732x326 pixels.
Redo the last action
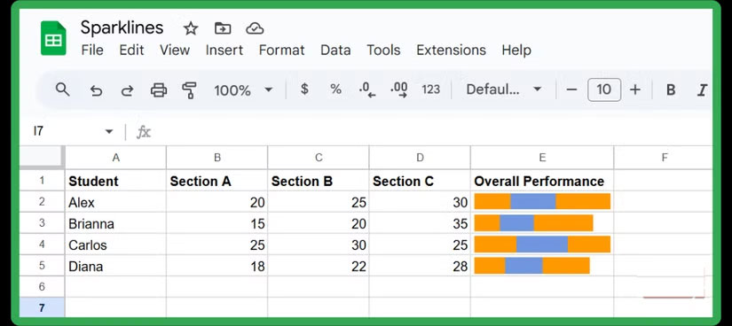pyautogui.click(x=127, y=90)
